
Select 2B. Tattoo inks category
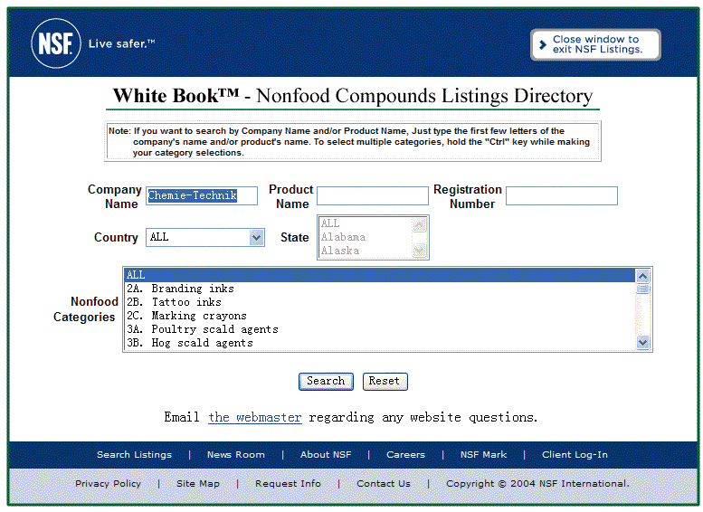click(379, 302)
